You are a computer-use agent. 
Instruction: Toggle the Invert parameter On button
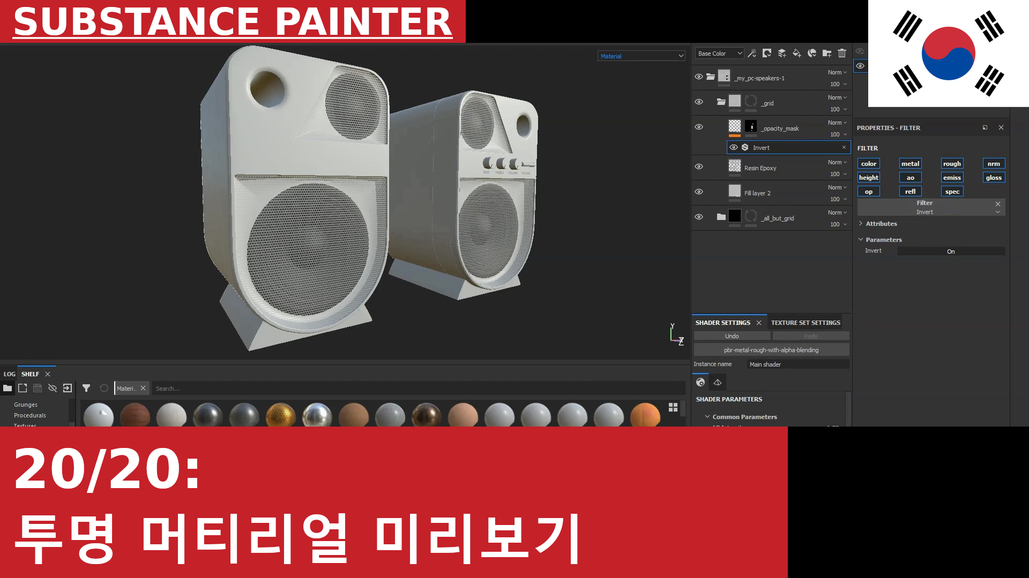pyautogui.click(x=951, y=251)
